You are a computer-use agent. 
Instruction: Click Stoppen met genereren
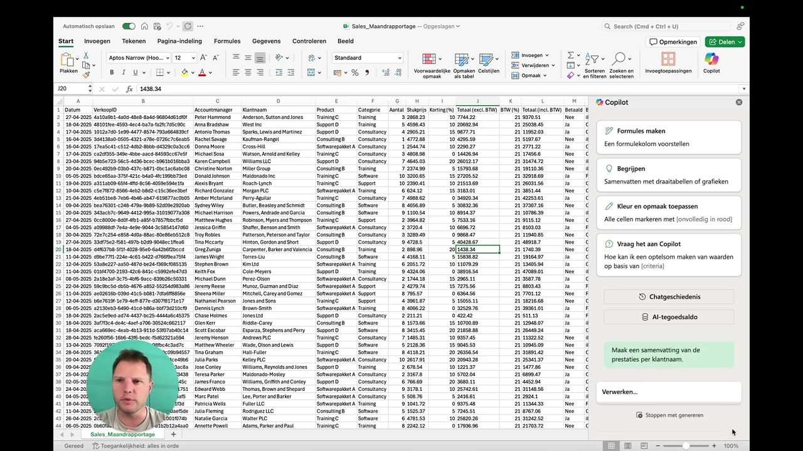(x=669, y=415)
